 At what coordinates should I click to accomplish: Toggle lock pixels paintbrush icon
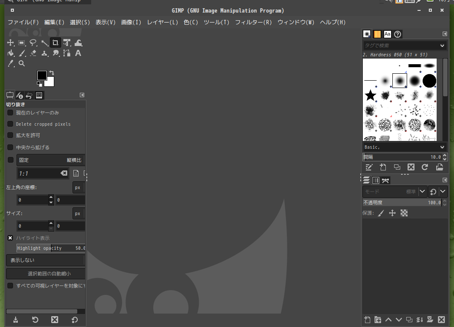tap(381, 213)
